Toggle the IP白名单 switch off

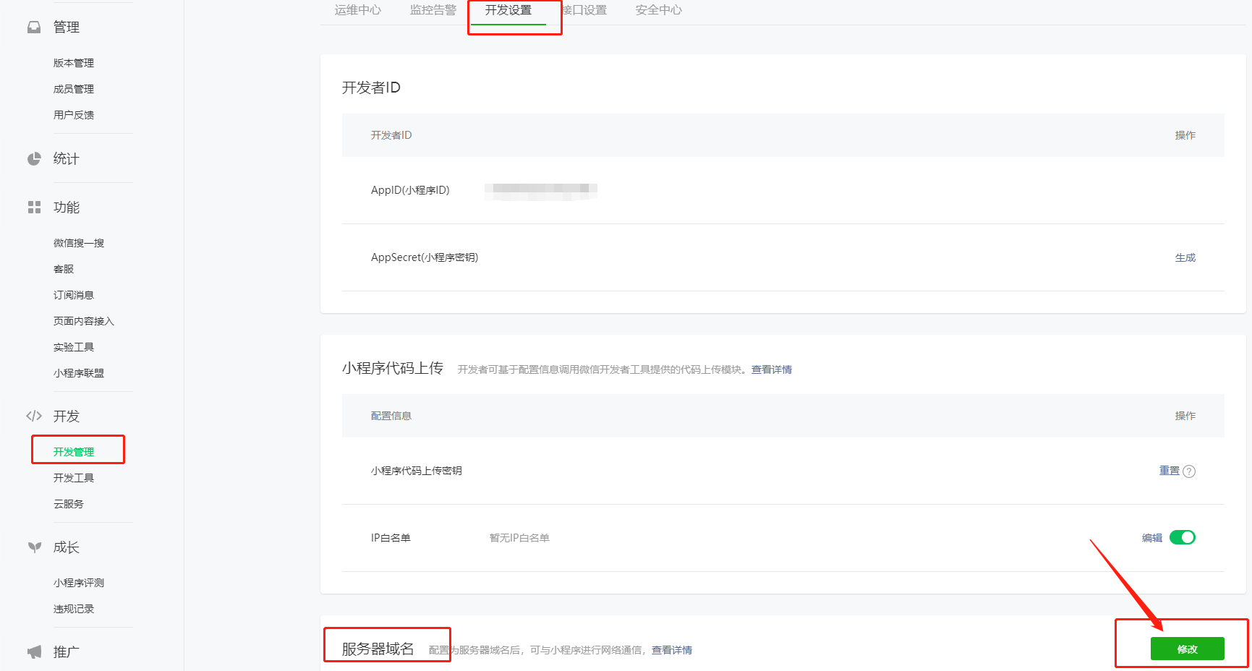tap(1183, 537)
